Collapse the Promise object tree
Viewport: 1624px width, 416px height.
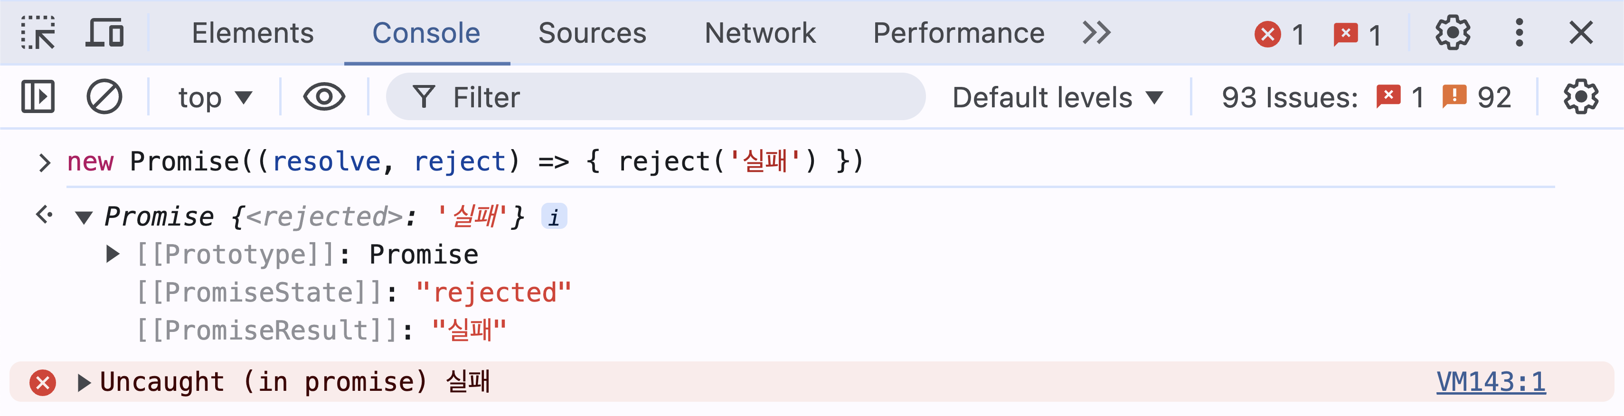click(x=83, y=218)
